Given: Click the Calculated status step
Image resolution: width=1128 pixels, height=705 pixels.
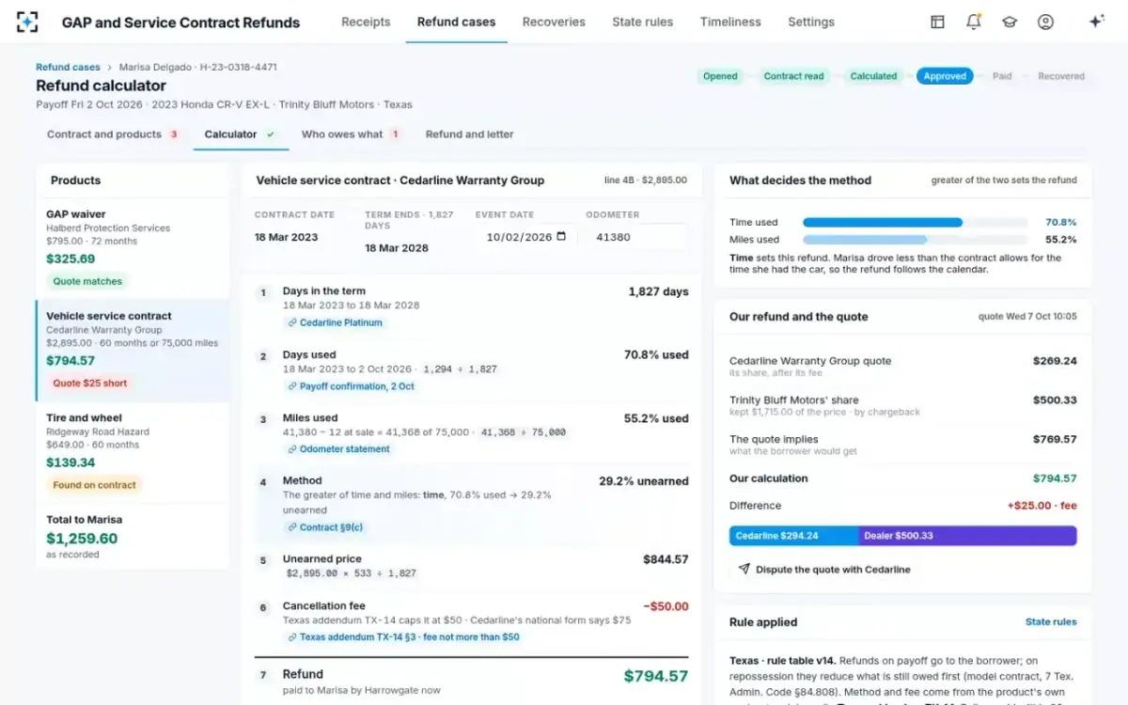Looking at the screenshot, I should coord(873,76).
